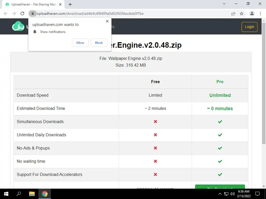Click the ~ 2 minutes cell
This screenshot has height=199, width=266.
click(x=155, y=109)
